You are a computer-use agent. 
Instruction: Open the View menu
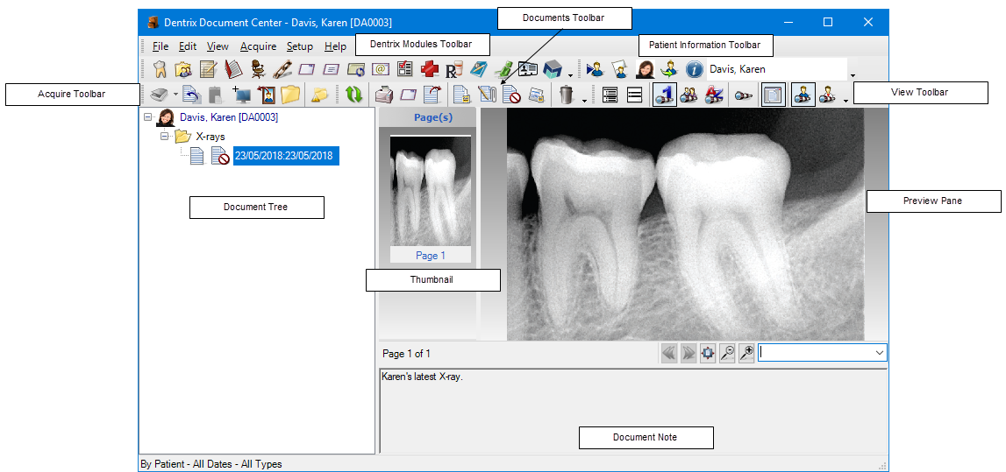[x=218, y=46]
